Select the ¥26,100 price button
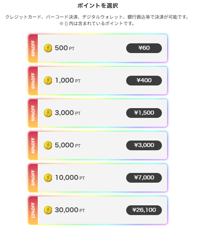Image resolution: width=198 pixels, height=226 pixels. pyautogui.click(x=144, y=210)
